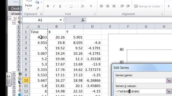Image resolution: width=172 pixels, height=96 pixels.
Task: Select Format Painter brush
Action: pos(37,8)
